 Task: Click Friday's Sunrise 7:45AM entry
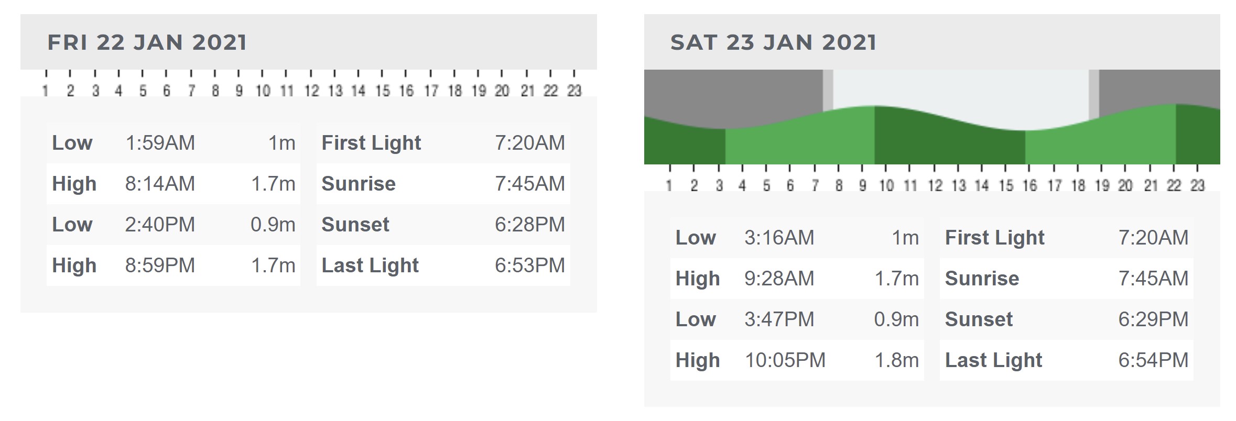pos(443,184)
